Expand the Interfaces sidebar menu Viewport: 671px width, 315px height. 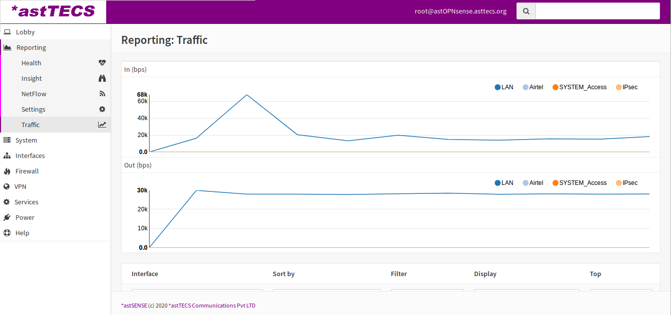(x=30, y=156)
